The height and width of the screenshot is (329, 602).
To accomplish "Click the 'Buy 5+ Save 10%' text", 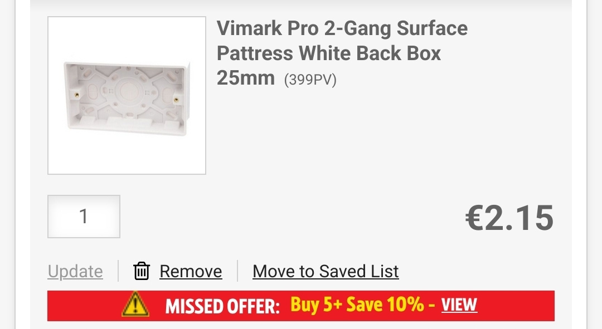I will coord(357,305).
